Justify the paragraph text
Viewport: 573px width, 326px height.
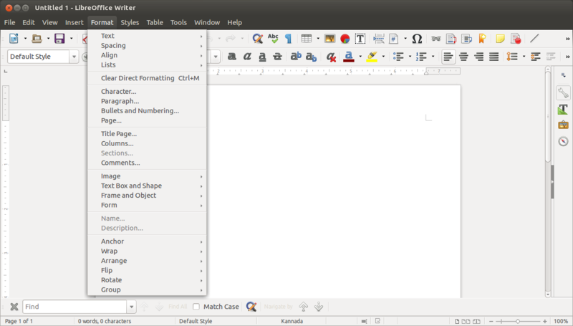tap(493, 57)
